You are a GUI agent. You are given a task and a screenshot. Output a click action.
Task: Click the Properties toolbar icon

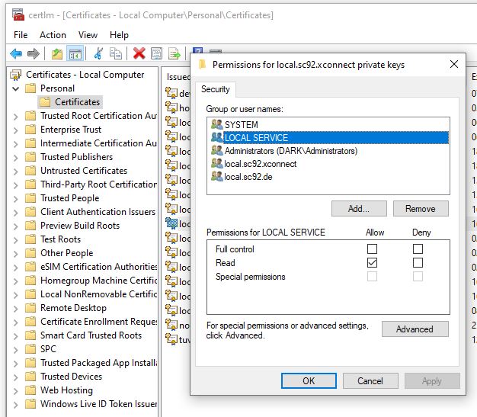157,53
